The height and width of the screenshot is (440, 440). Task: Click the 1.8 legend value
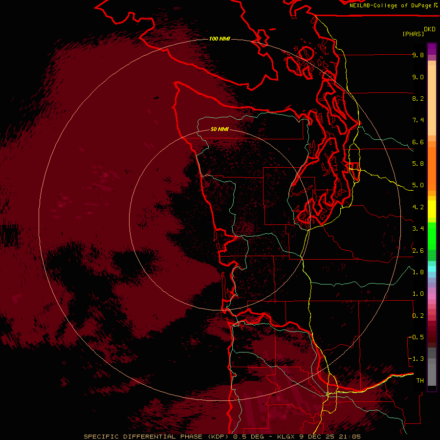coord(418,272)
